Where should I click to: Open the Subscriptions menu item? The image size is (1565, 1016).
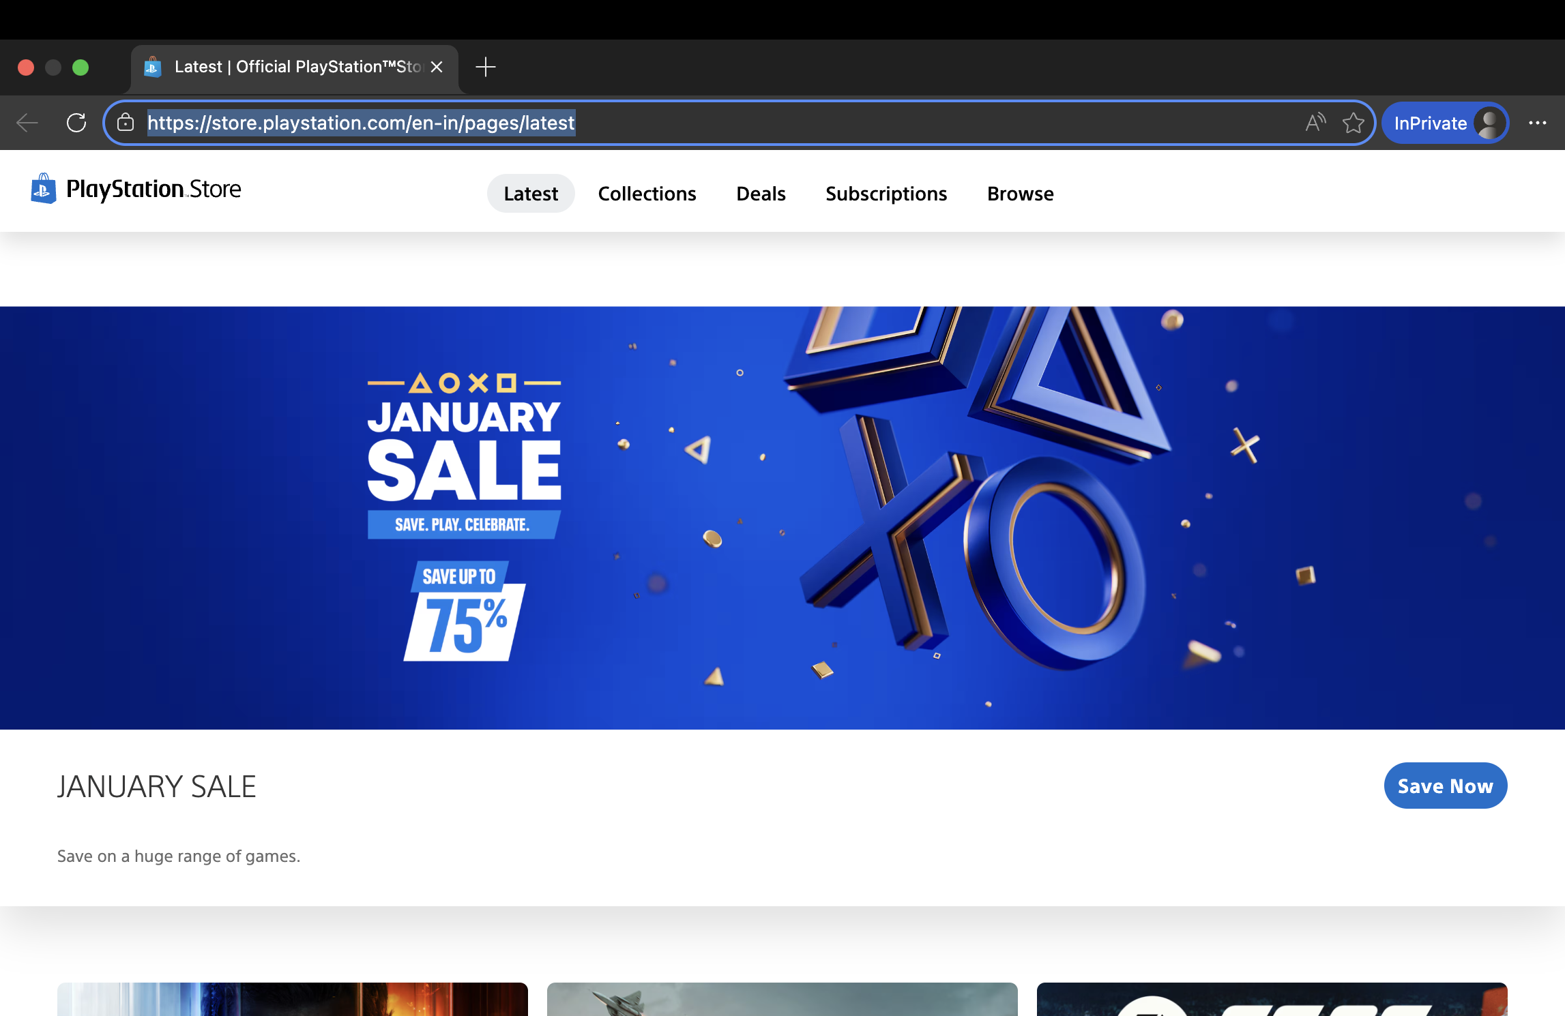[x=886, y=194]
